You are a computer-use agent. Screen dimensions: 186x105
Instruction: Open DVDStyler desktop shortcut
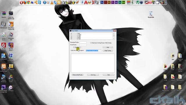[11, 88]
